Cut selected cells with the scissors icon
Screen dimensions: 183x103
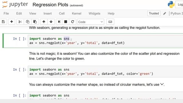[x=20, y=22]
